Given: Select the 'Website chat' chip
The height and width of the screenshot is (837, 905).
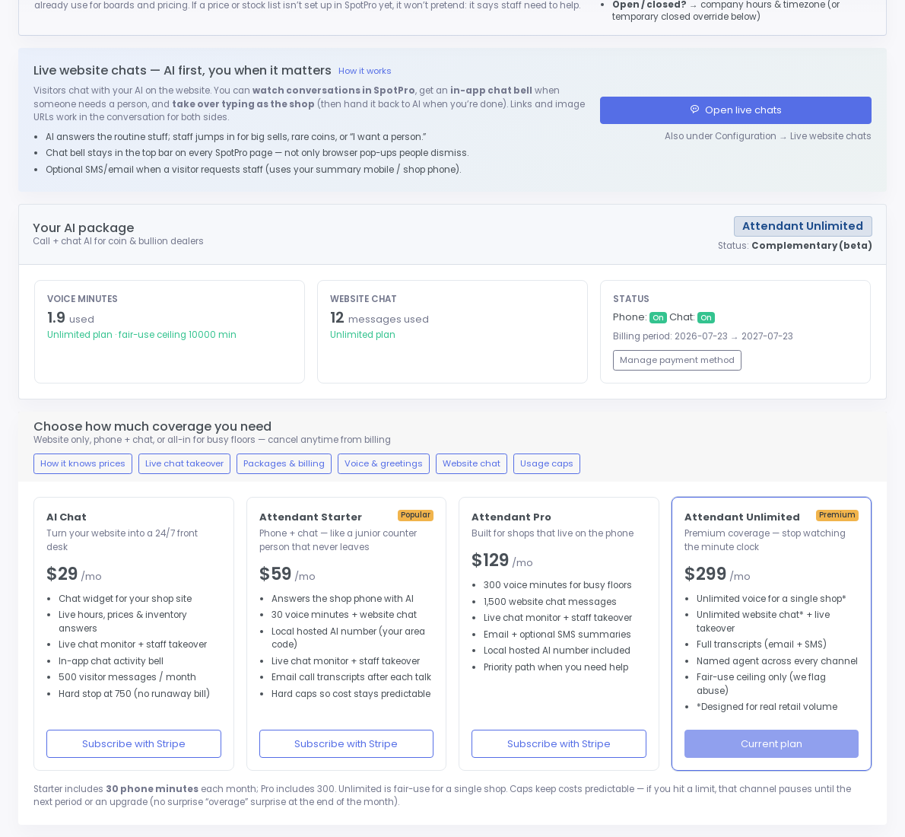Looking at the screenshot, I should coord(472,464).
